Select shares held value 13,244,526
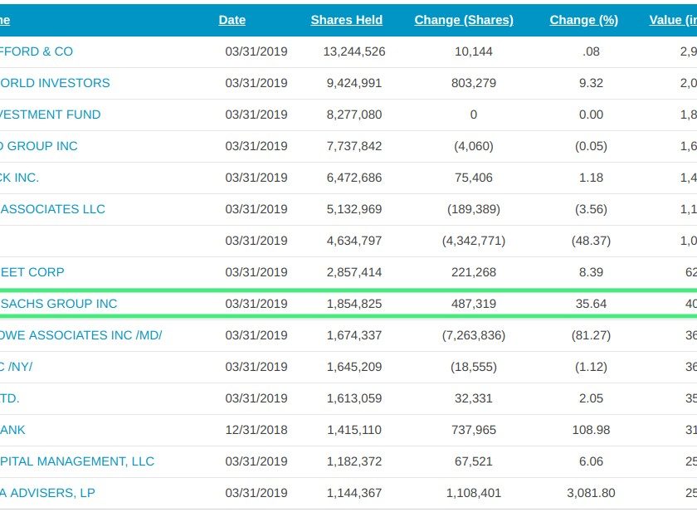 click(354, 51)
